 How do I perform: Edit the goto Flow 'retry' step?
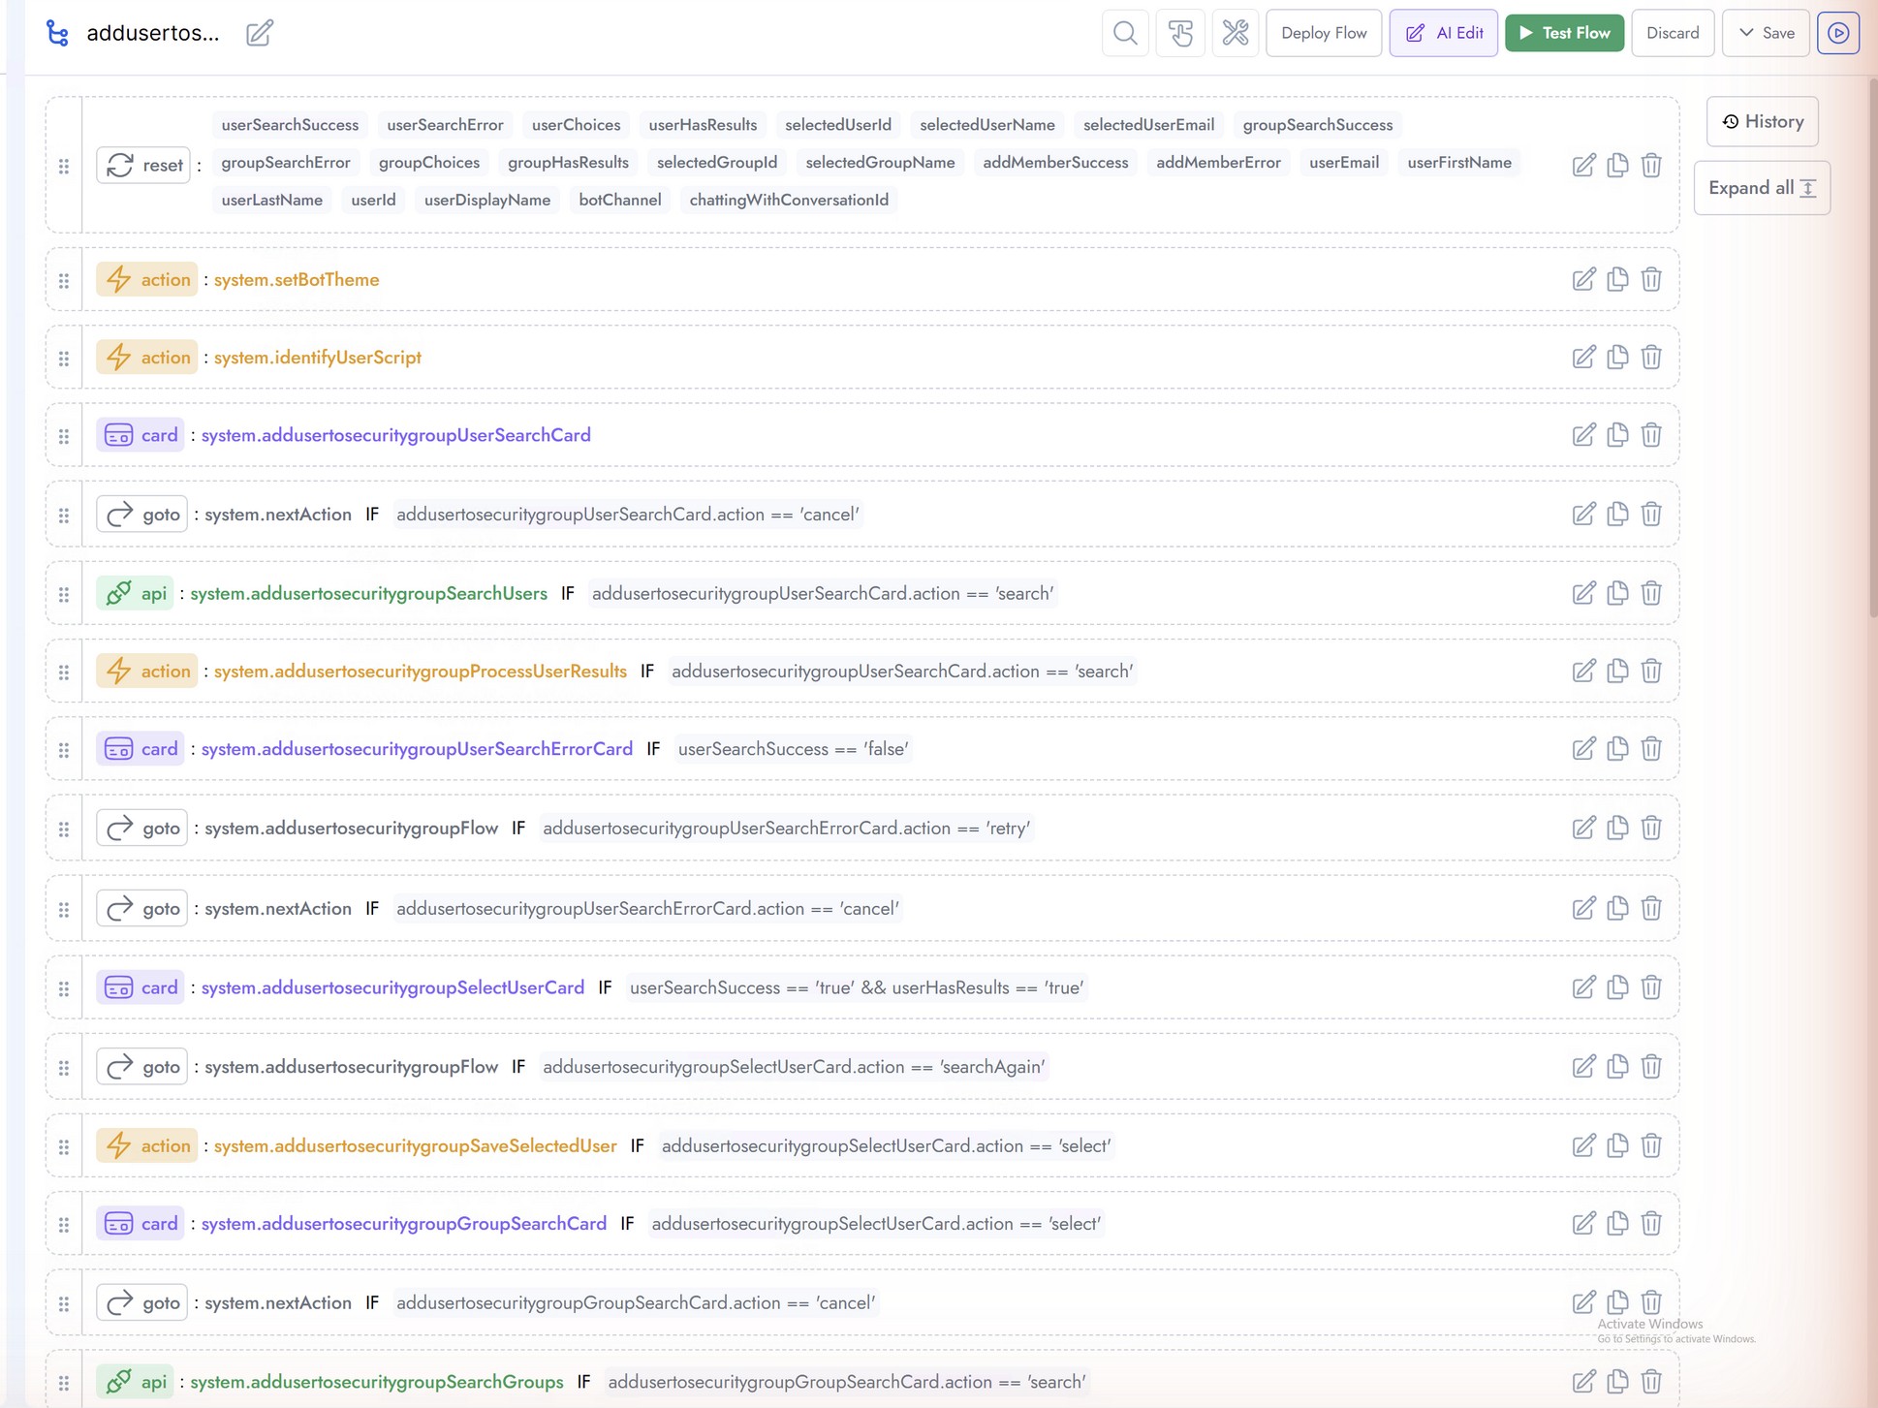[1583, 828]
